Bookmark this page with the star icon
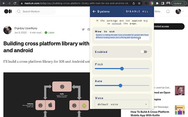Viewport: 188px width, 117px height. pos(139,3)
